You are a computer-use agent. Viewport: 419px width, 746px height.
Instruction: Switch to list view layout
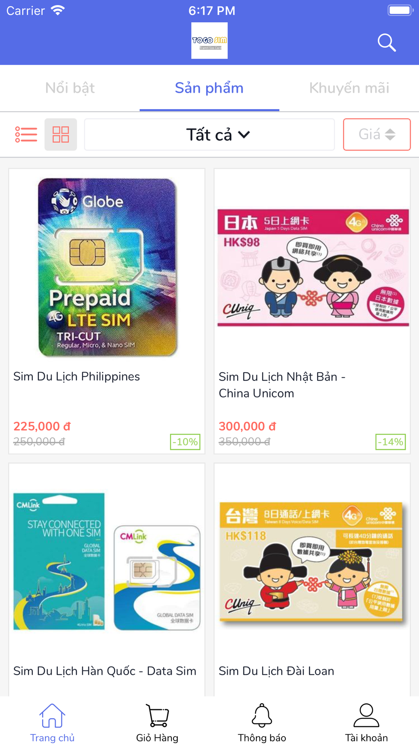(x=26, y=134)
